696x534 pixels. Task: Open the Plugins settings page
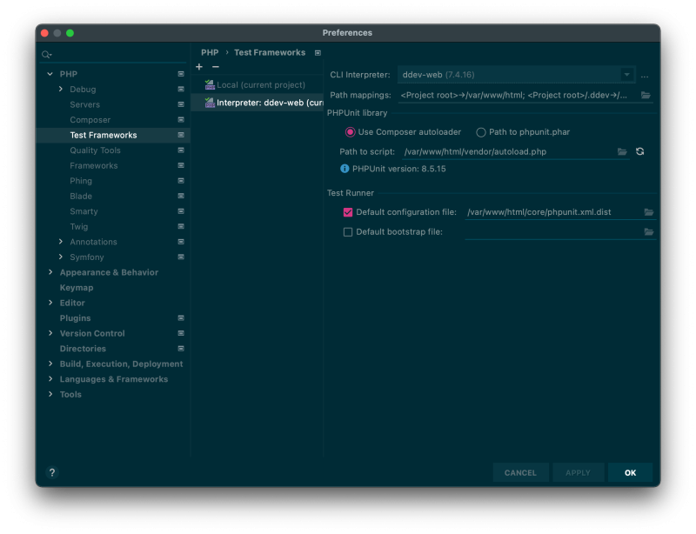click(75, 318)
